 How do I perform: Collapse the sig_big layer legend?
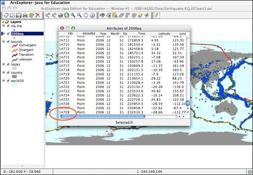pos(4,26)
